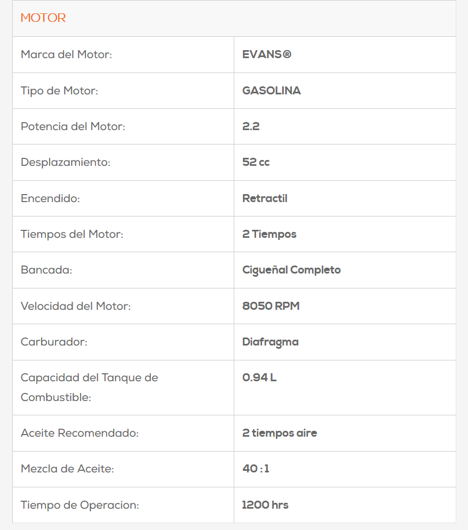Viewport: 468px width, 530px height.
Task: Click the 2 Tiempos value
Action: (x=269, y=234)
